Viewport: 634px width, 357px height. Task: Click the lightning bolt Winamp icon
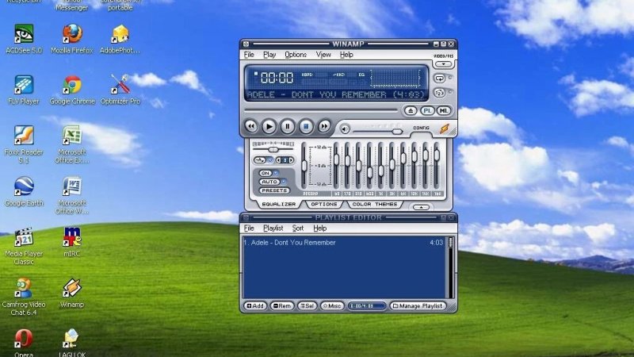tap(445, 129)
